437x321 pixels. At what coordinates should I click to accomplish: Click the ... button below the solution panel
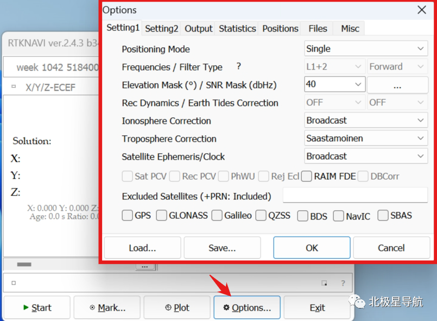click(x=144, y=267)
